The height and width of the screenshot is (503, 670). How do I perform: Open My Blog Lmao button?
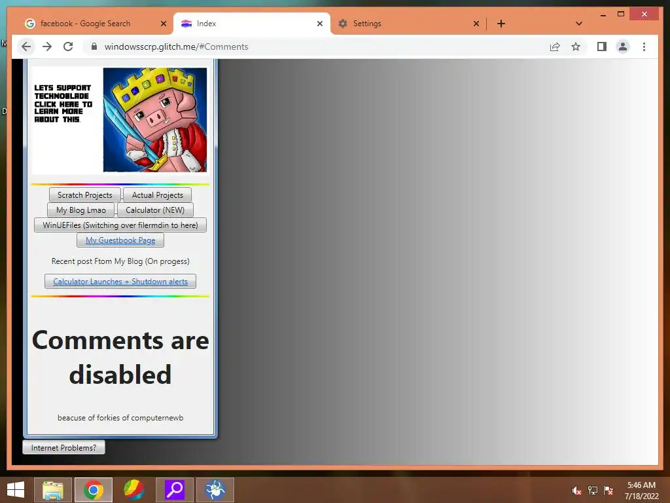[80, 210]
